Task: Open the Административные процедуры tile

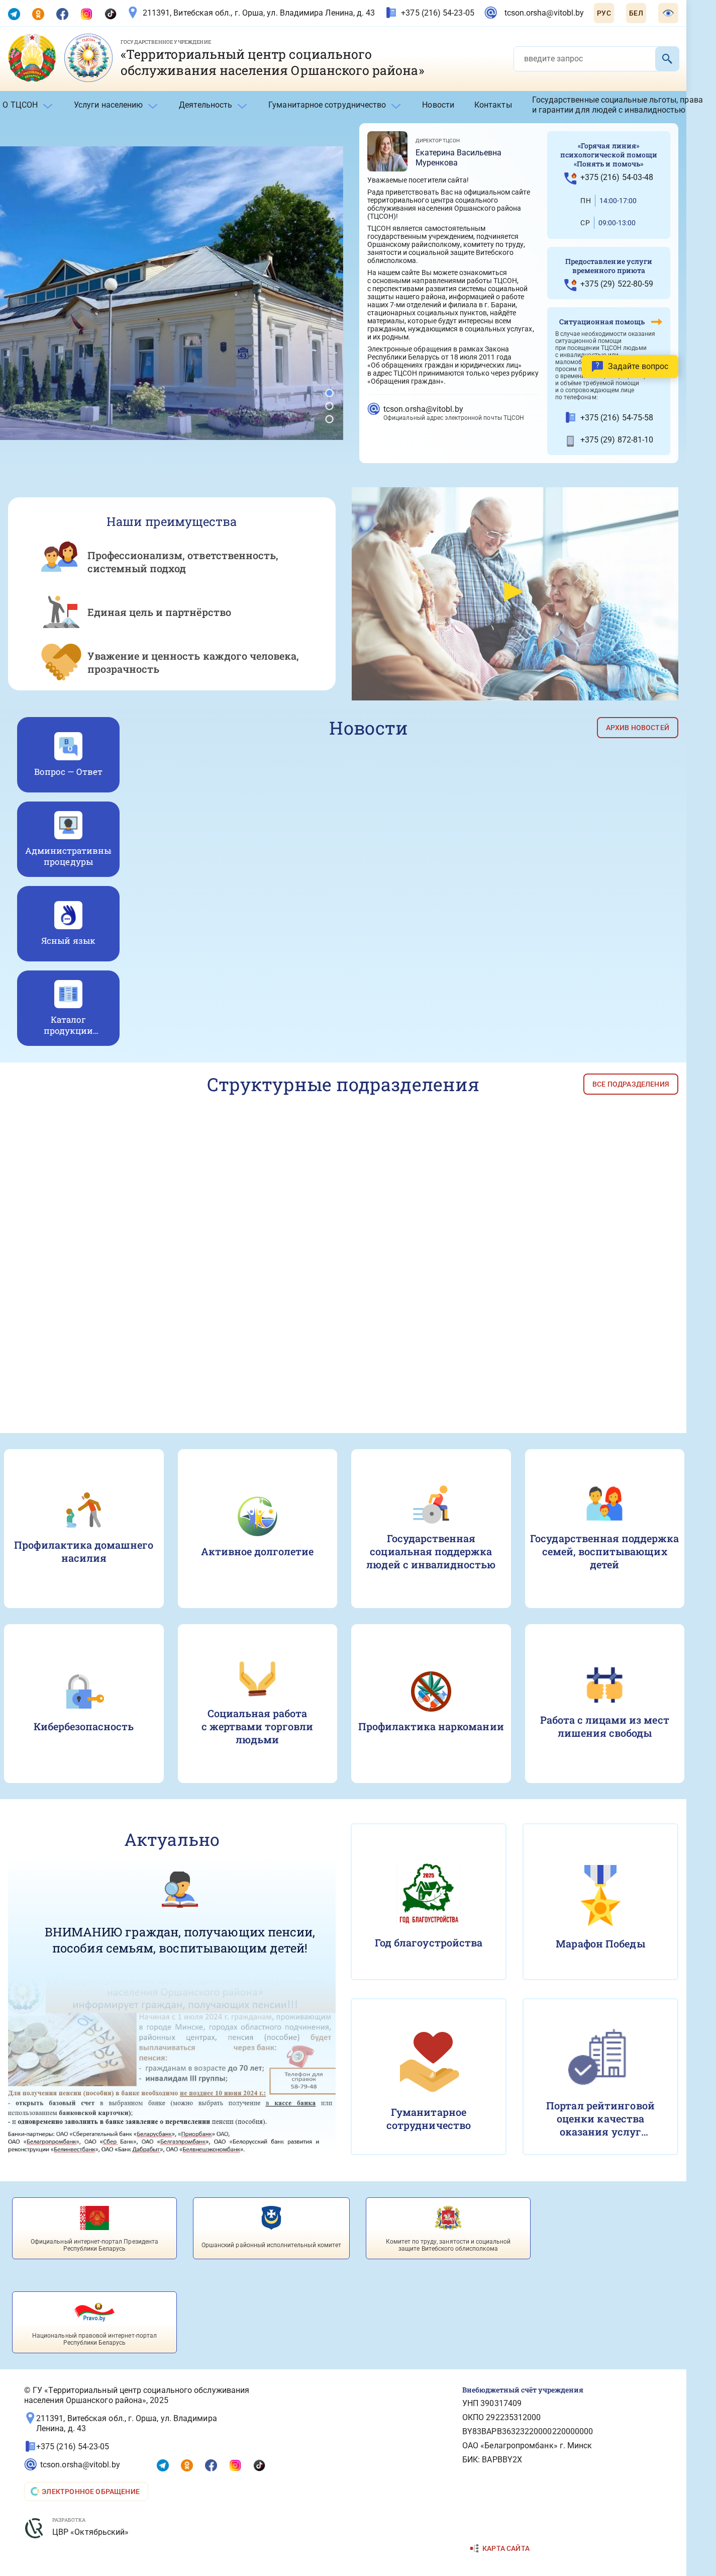Action: click(68, 839)
